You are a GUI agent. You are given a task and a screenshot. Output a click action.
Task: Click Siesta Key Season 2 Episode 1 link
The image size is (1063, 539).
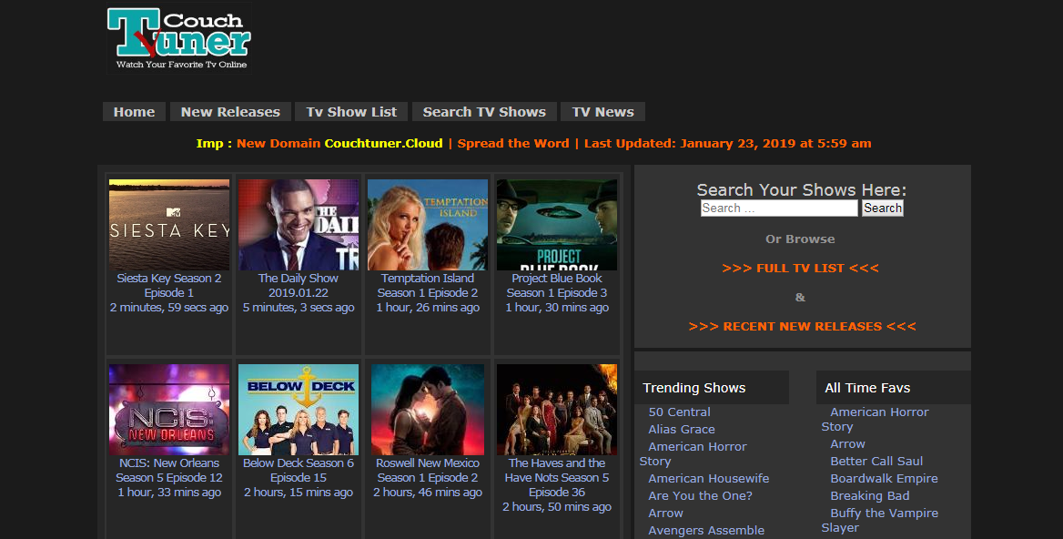168,285
